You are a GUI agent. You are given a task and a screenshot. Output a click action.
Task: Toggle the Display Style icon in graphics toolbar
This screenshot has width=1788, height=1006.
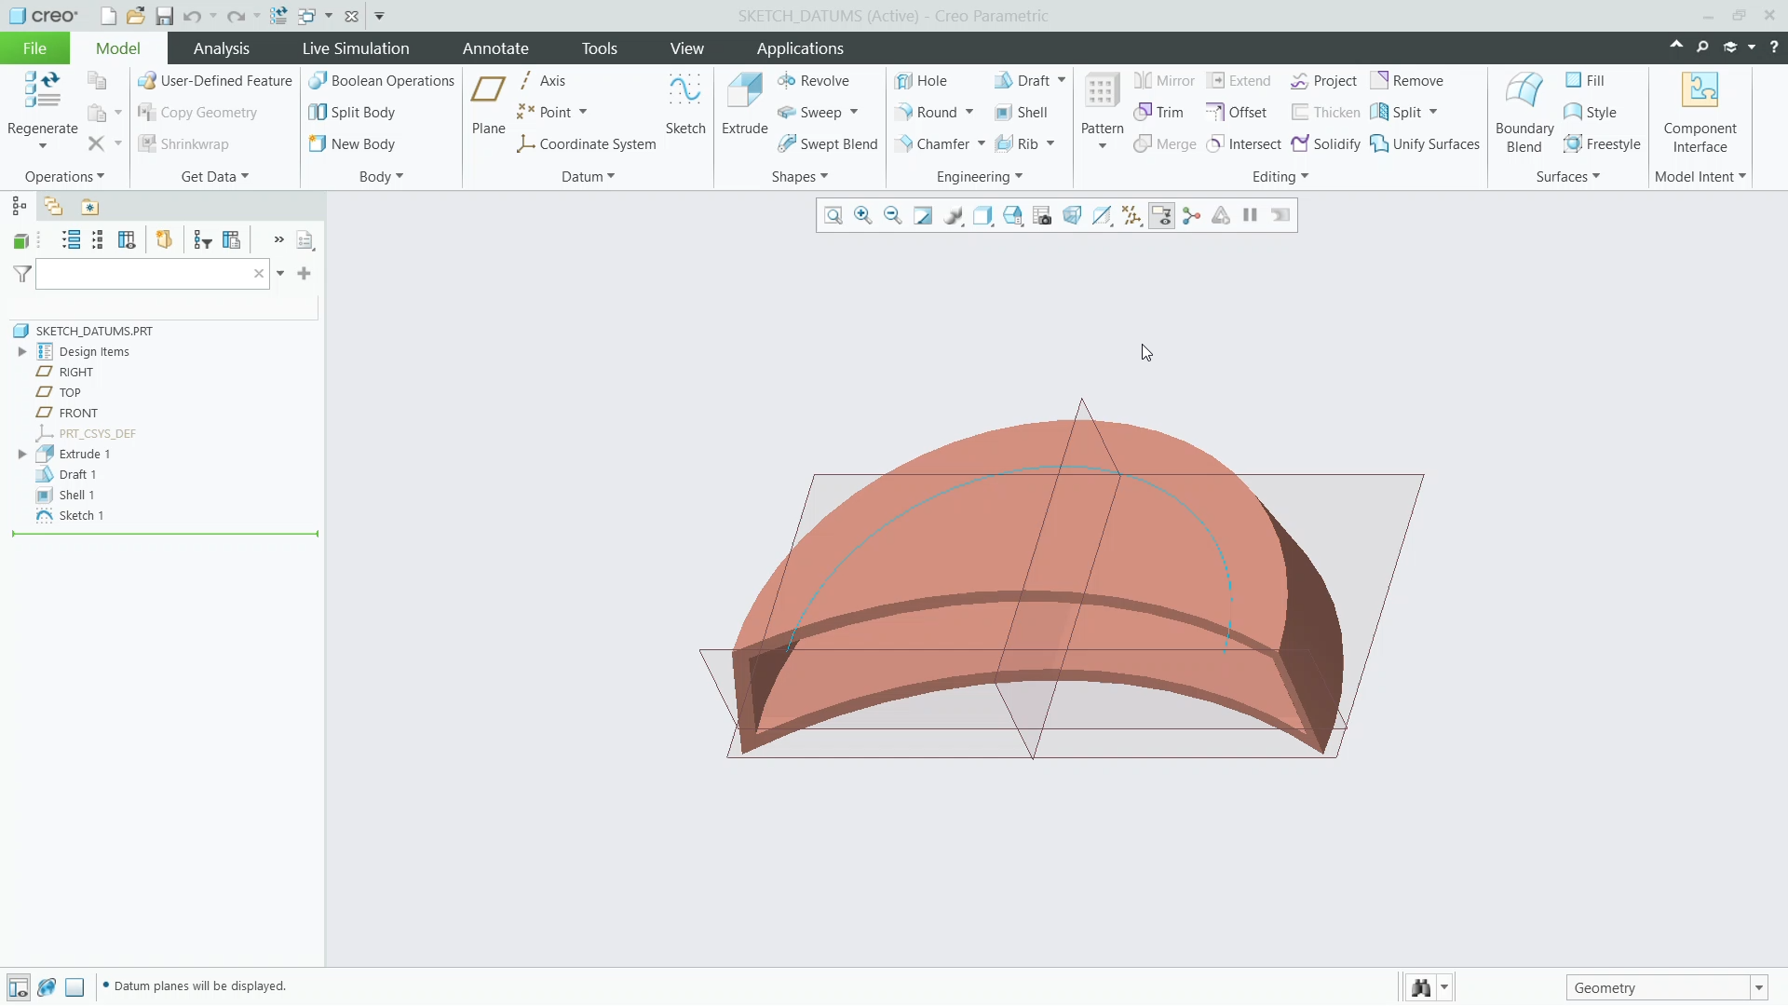(982, 216)
